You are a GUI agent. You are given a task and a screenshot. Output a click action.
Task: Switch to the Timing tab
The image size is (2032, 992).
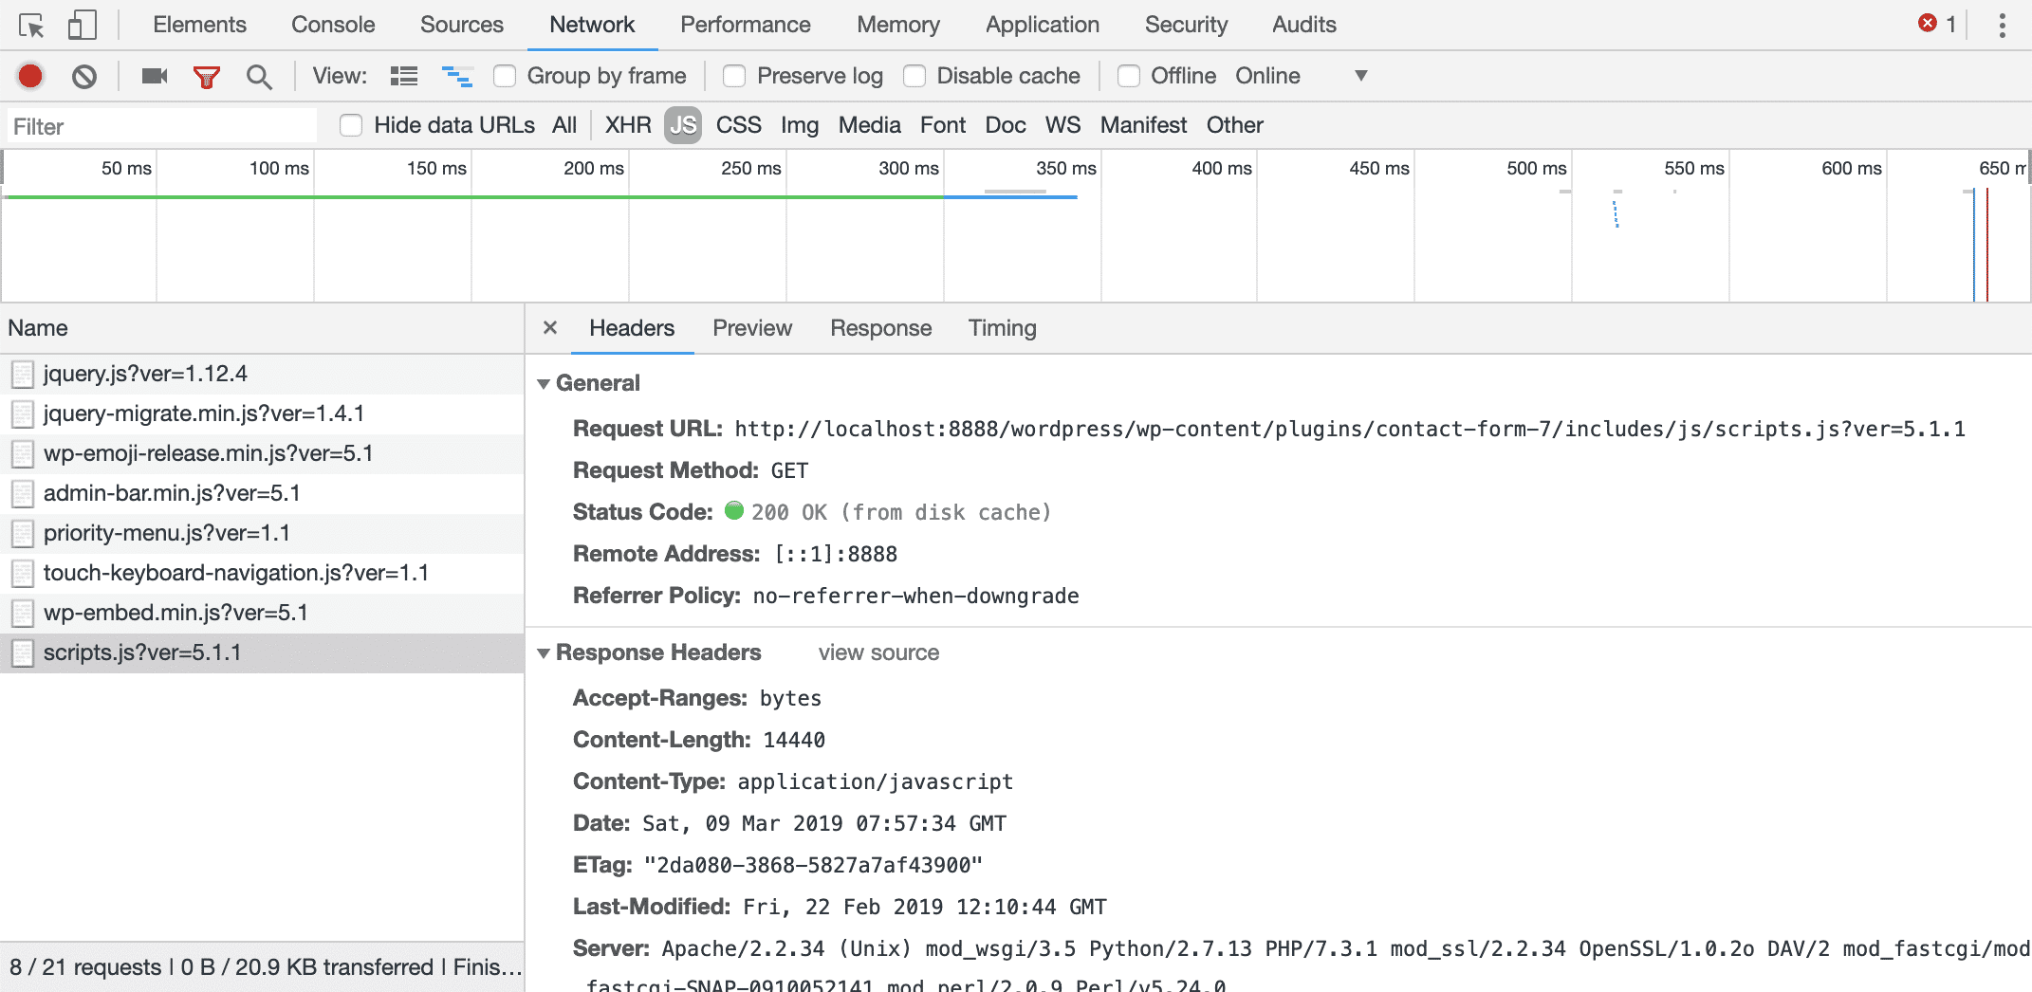1002,328
